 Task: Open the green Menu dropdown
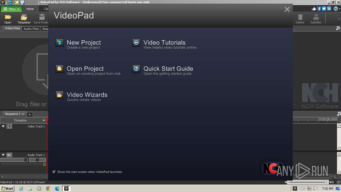pyautogui.click(x=11, y=9)
